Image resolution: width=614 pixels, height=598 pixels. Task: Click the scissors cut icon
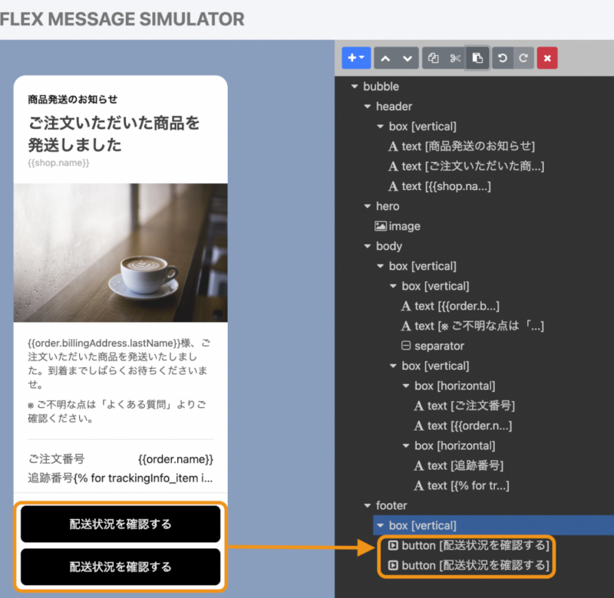(x=455, y=58)
